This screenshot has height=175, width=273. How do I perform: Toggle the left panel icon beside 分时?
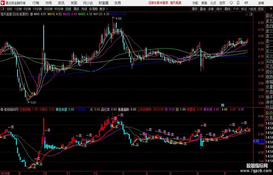[3, 9]
